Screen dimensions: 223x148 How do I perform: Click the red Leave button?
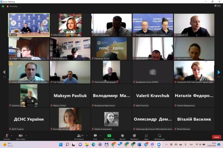click(217, 137)
